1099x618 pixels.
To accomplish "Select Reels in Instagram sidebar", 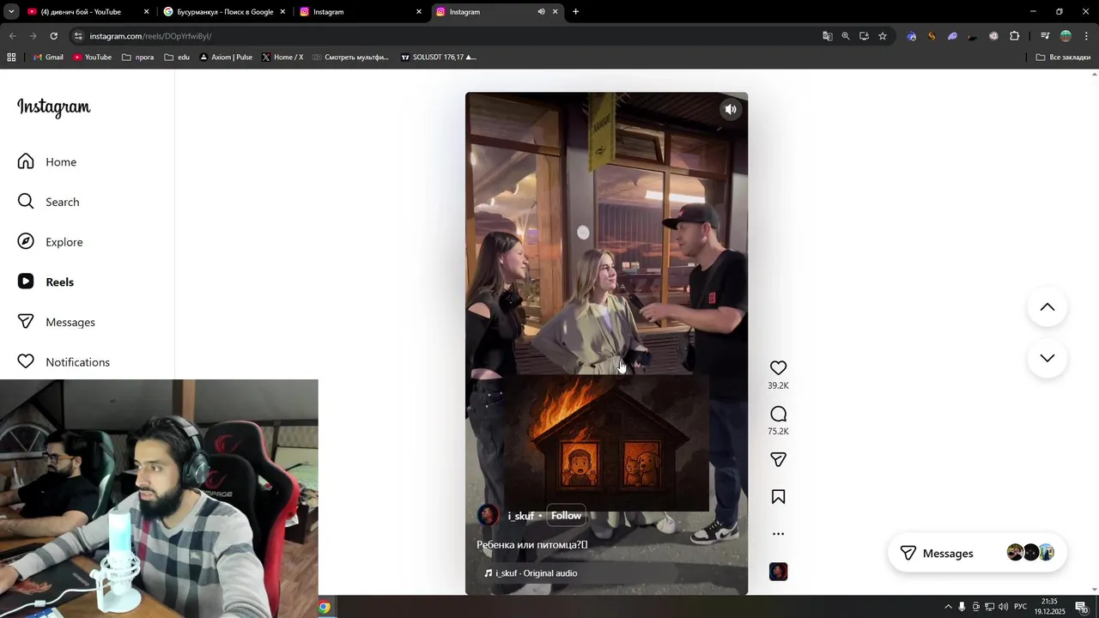I will pos(46,282).
